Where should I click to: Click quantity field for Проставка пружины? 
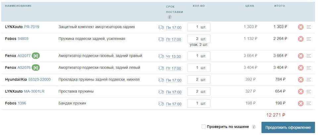point(199,91)
